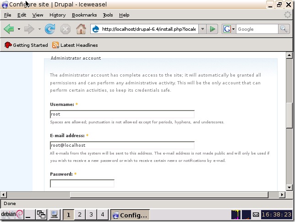
Task: Click the Username: label
Action: click(x=62, y=105)
